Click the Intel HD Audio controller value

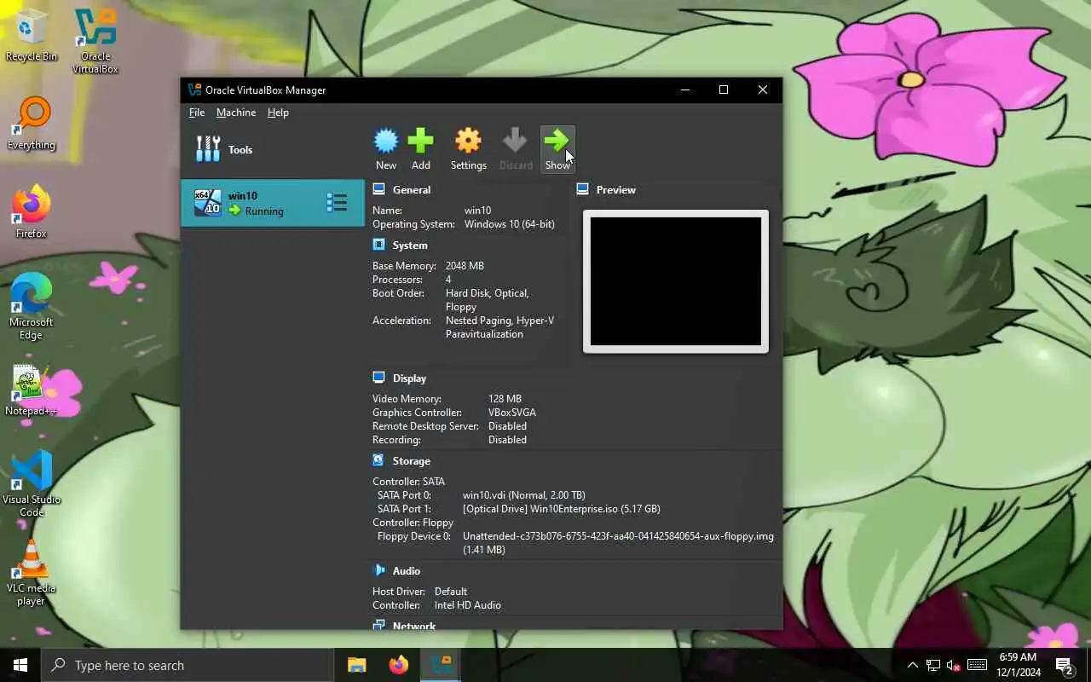click(468, 605)
